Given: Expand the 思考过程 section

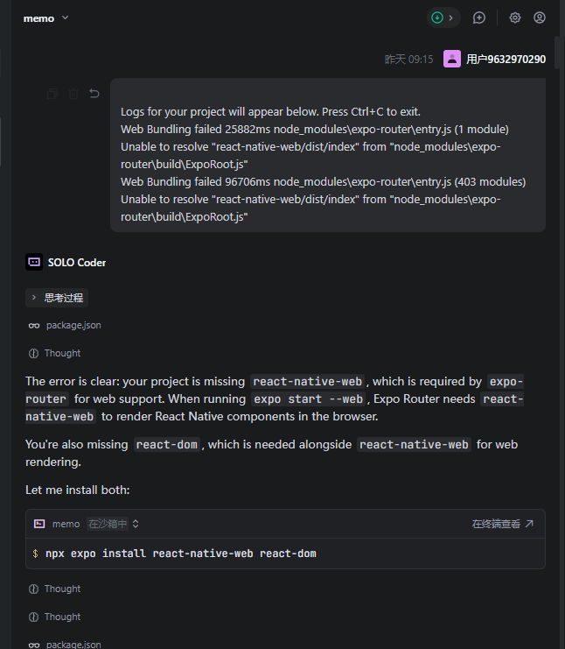Looking at the screenshot, I should click(57, 298).
